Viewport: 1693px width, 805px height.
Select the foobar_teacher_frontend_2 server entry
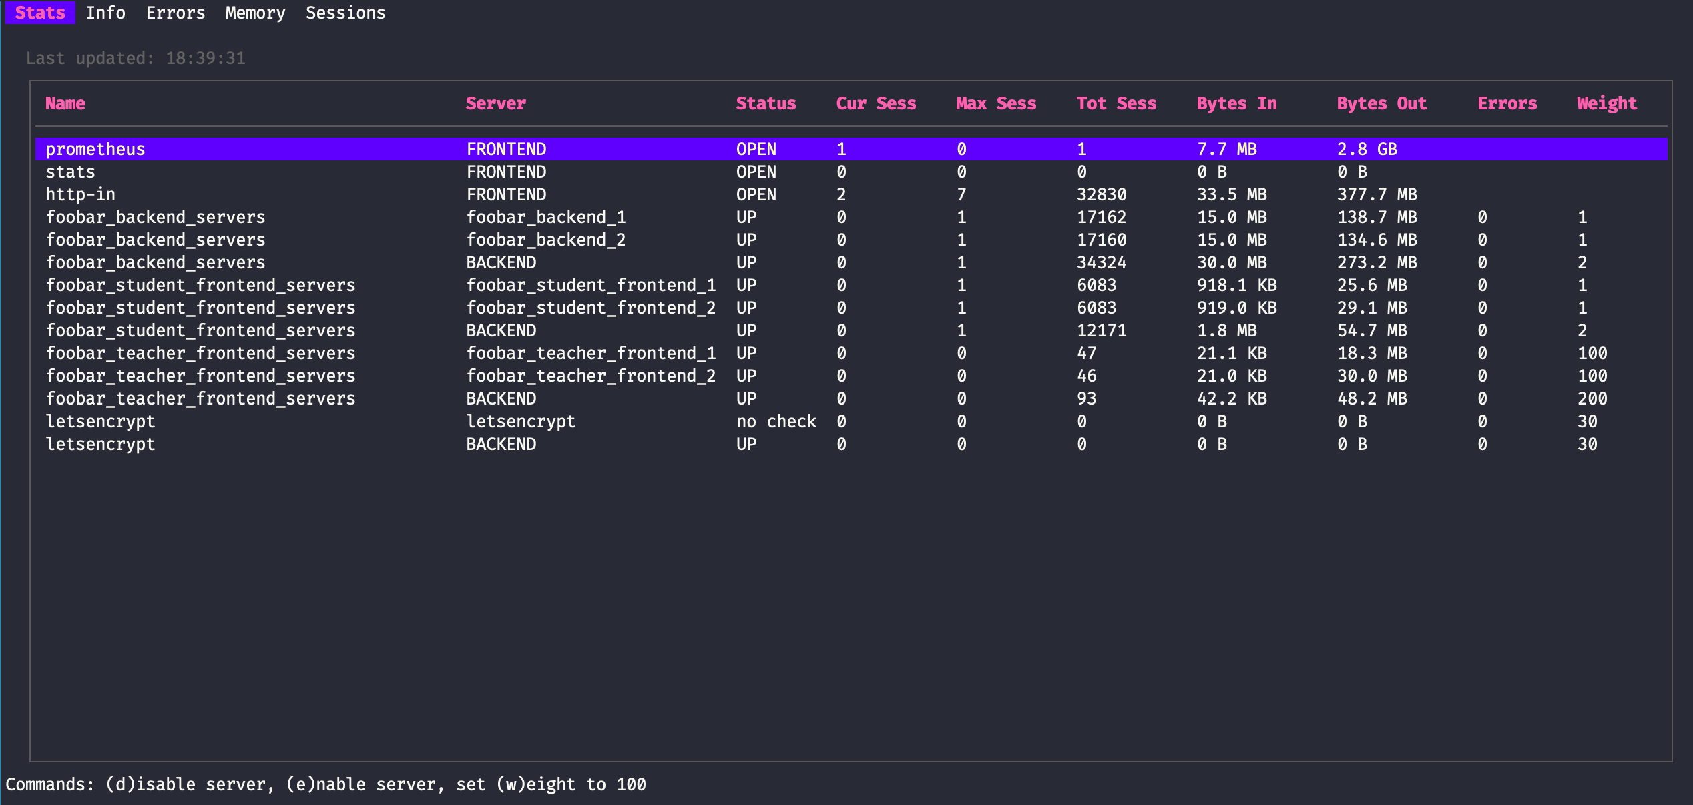pyautogui.click(x=591, y=376)
